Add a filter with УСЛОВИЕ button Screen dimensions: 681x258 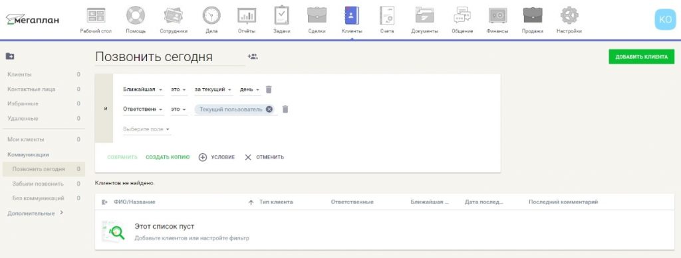[x=217, y=157]
